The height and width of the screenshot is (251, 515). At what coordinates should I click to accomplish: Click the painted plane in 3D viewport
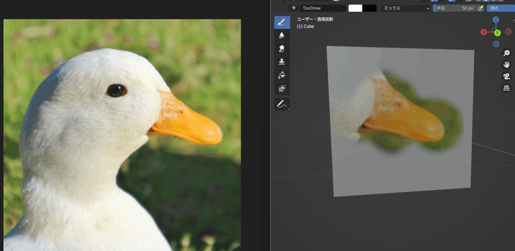coord(400,121)
